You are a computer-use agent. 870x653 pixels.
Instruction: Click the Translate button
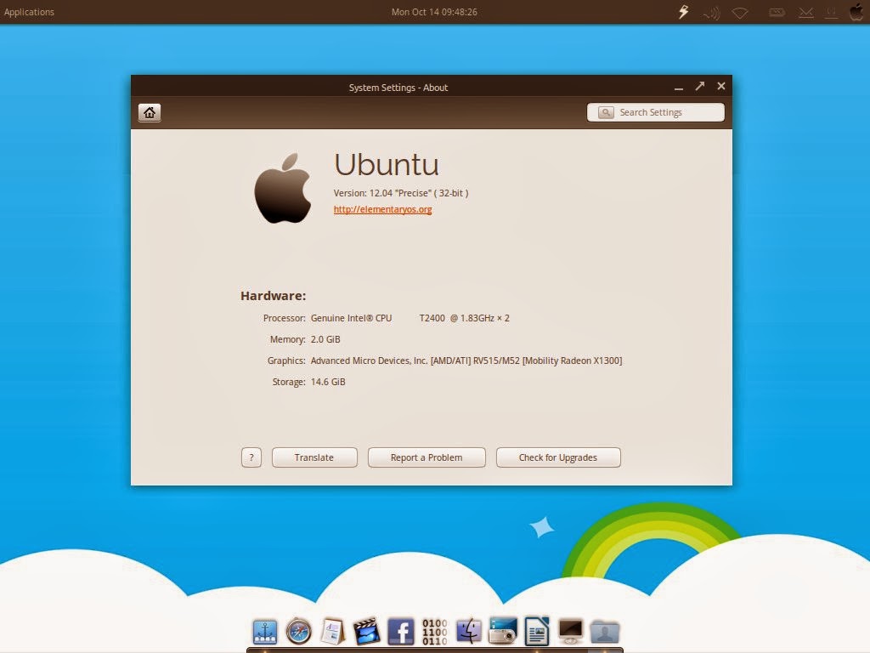pyautogui.click(x=314, y=457)
